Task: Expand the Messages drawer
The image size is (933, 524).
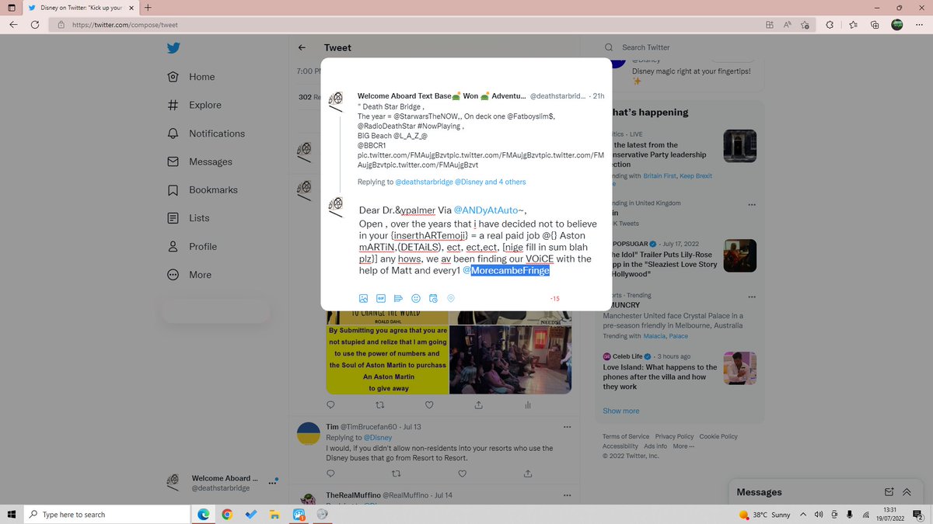Action: 907,492
